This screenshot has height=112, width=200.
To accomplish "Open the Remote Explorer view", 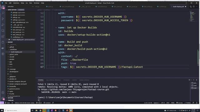I will click(3, 30).
